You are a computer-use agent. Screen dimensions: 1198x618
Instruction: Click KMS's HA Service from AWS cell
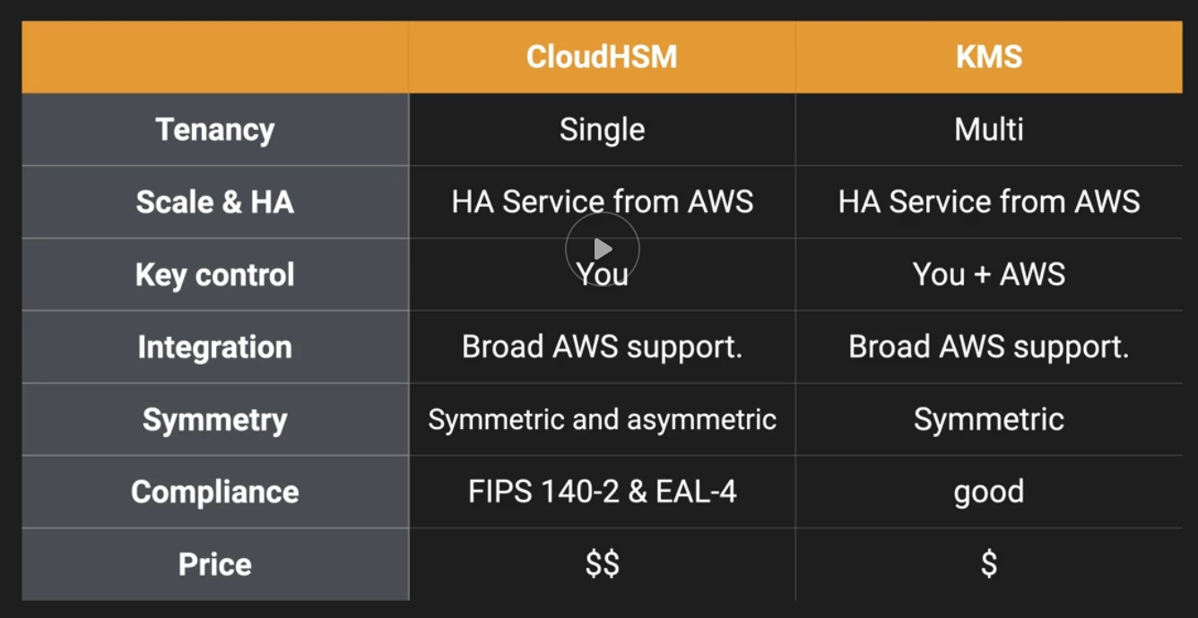click(x=988, y=202)
